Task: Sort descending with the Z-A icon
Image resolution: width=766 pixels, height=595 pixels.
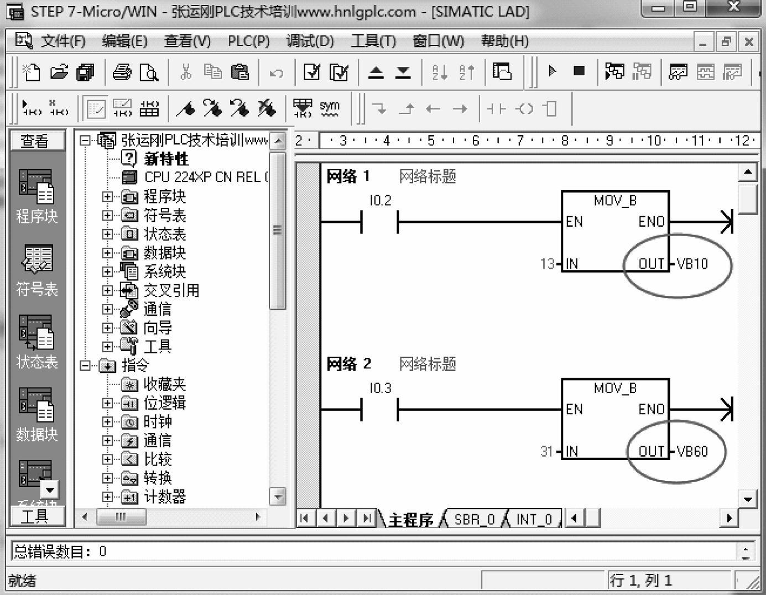Action: (x=467, y=72)
